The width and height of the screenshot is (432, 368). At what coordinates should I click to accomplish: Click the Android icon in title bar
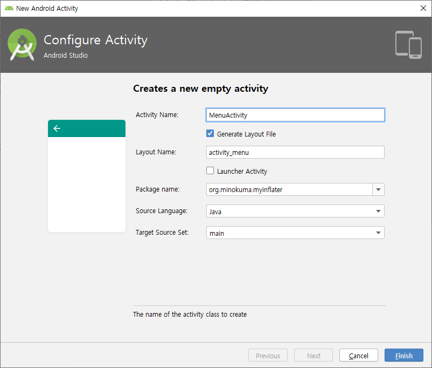[9, 8]
